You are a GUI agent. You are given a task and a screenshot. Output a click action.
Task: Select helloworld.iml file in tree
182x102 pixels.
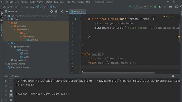18,60
